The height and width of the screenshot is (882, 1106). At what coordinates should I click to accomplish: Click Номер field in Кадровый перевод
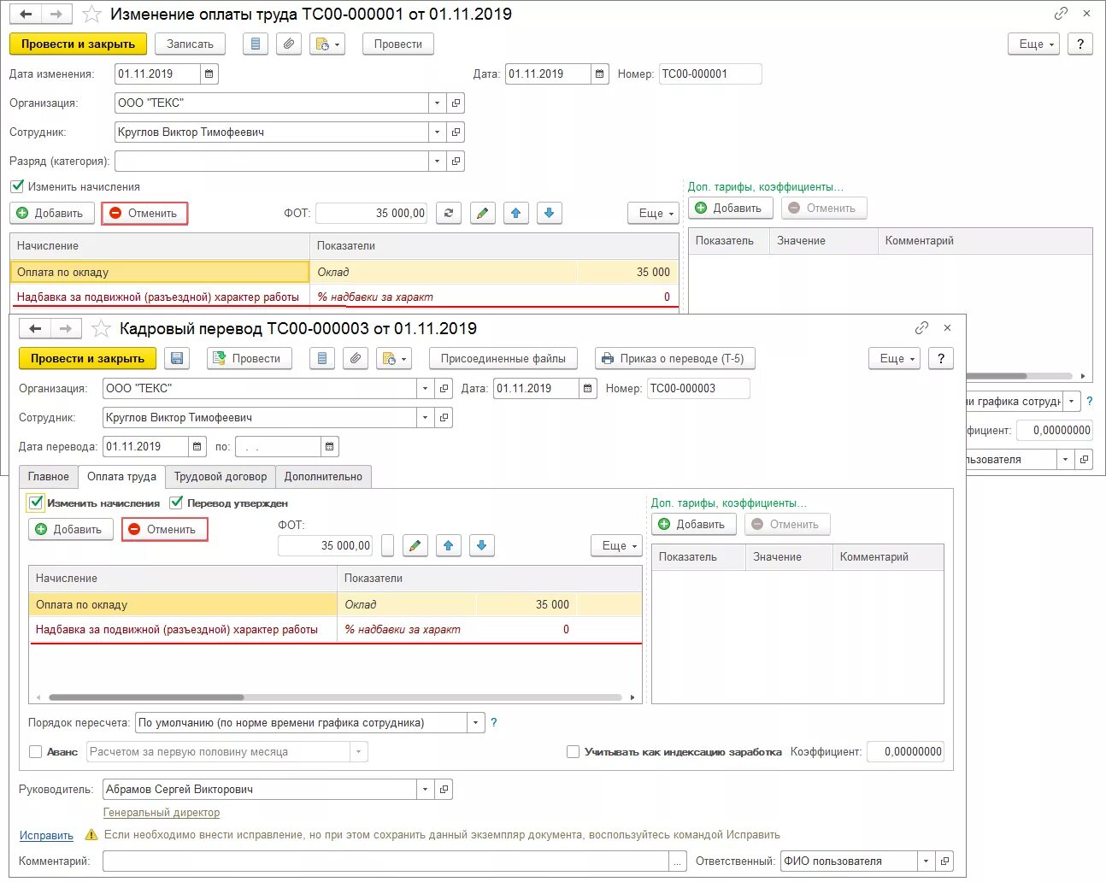(x=698, y=389)
